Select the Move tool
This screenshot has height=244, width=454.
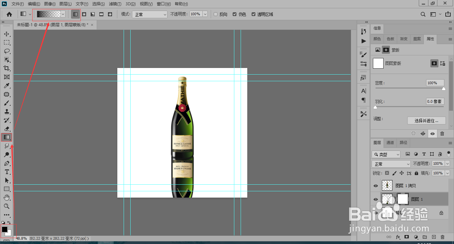tap(7, 34)
